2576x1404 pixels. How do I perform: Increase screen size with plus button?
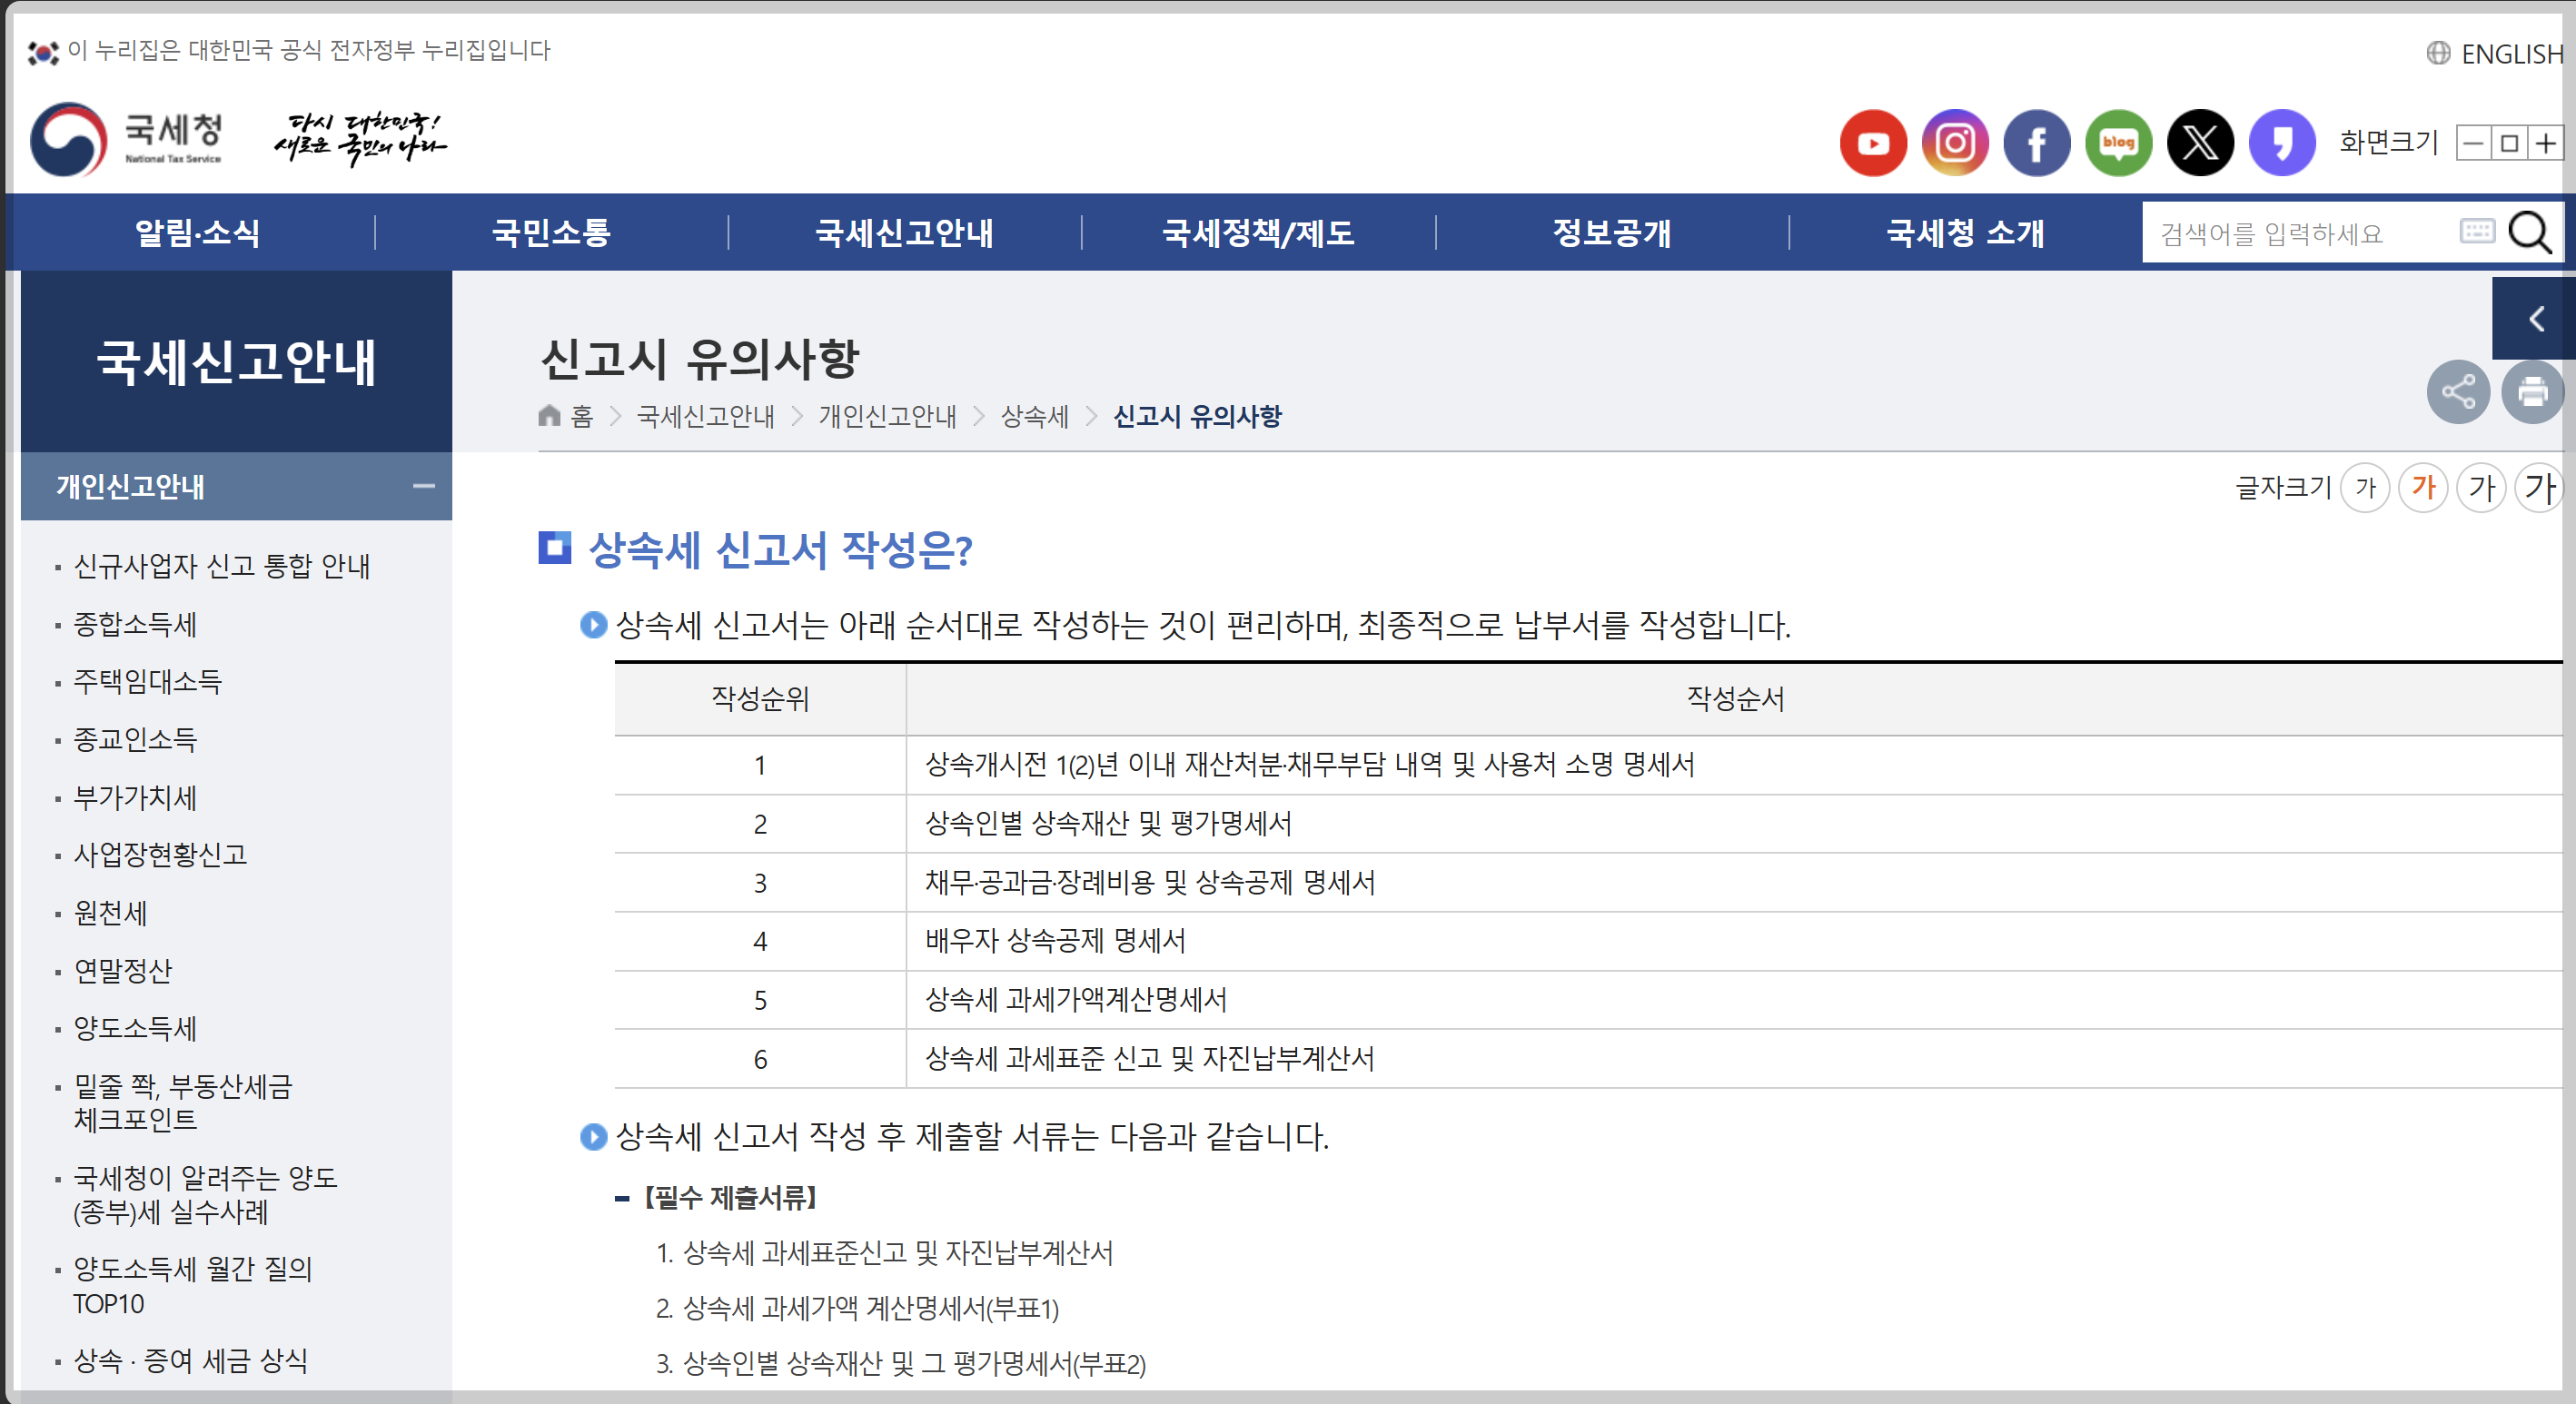[2545, 143]
